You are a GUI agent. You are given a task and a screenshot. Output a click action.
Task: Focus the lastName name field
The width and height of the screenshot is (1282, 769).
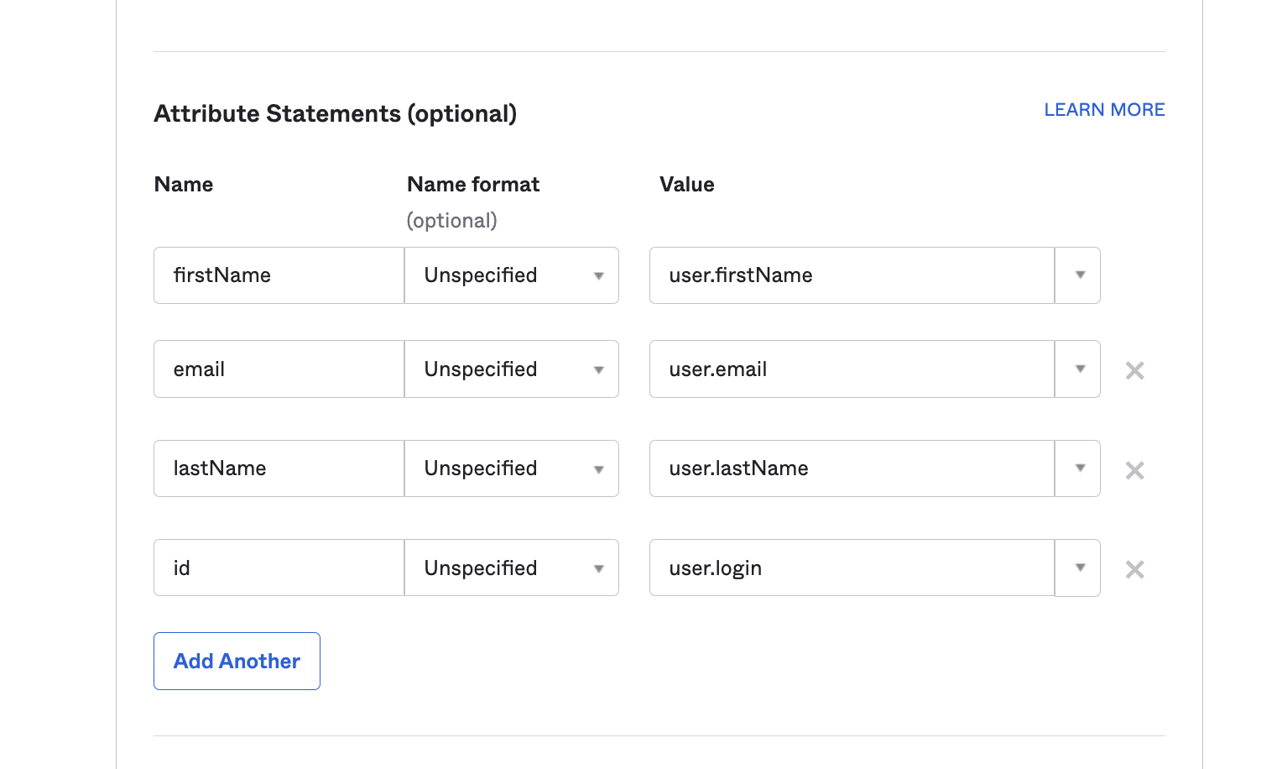tap(279, 468)
